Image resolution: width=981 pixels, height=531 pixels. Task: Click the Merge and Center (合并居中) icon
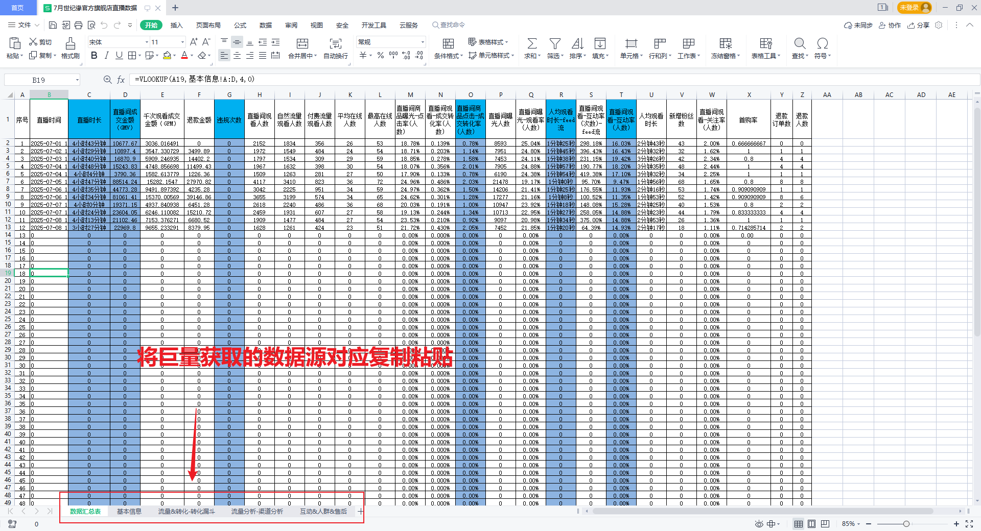coord(302,44)
